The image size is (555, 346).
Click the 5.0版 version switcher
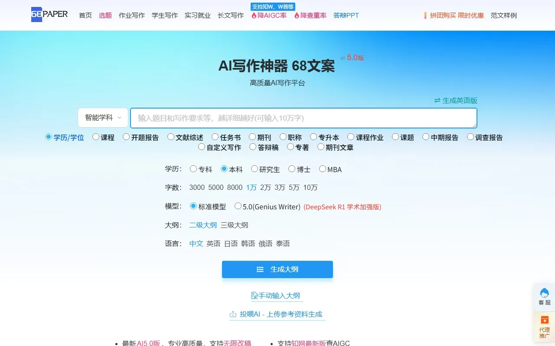[352, 58]
